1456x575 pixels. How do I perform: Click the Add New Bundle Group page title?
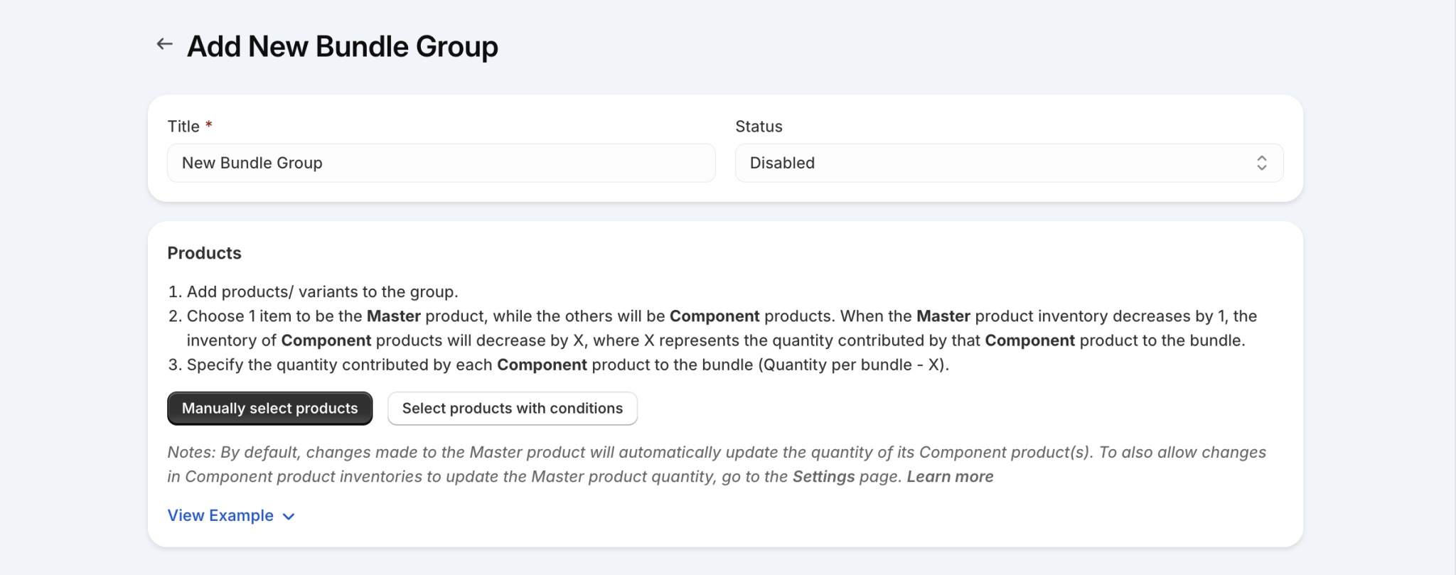click(x=342, y=45)
